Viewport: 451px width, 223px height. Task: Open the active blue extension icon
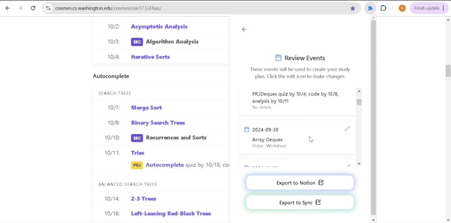tap(370, 8)
